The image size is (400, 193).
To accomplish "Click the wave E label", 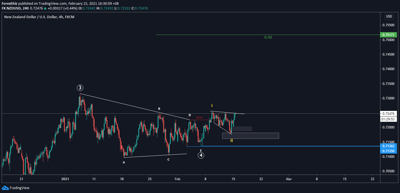I will coord(201,151).
